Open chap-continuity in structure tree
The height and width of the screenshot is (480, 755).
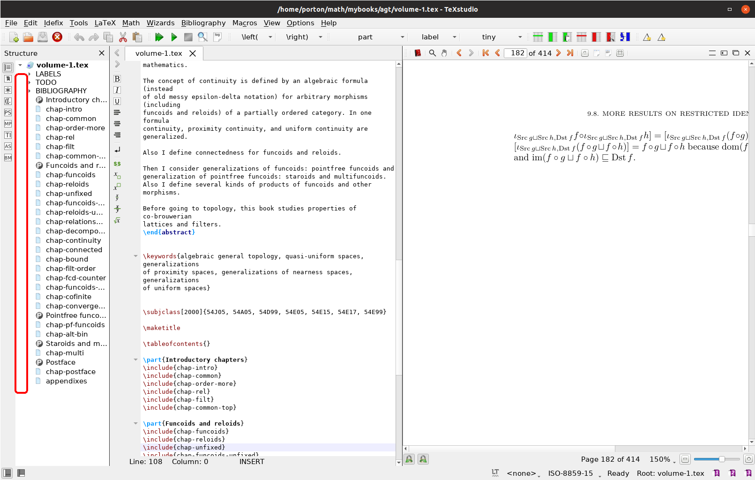pos(73,240)
